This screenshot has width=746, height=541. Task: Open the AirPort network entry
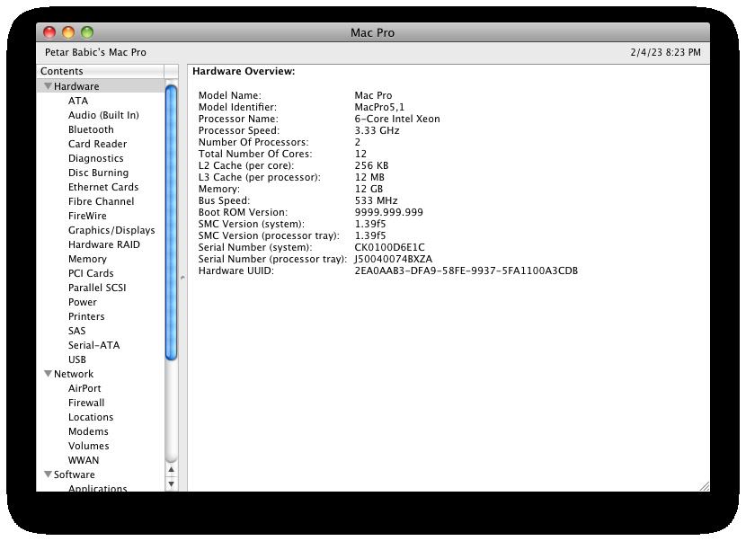click(84, 388)
